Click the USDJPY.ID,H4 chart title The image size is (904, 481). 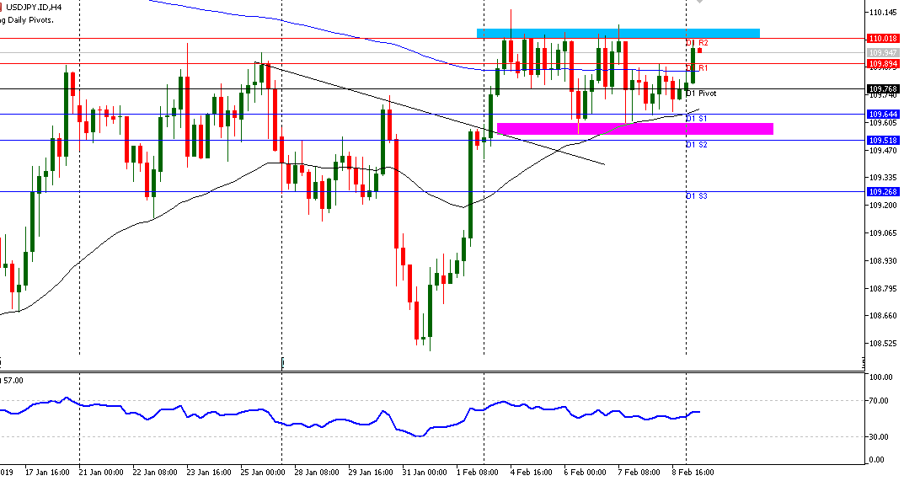[34, 8]
